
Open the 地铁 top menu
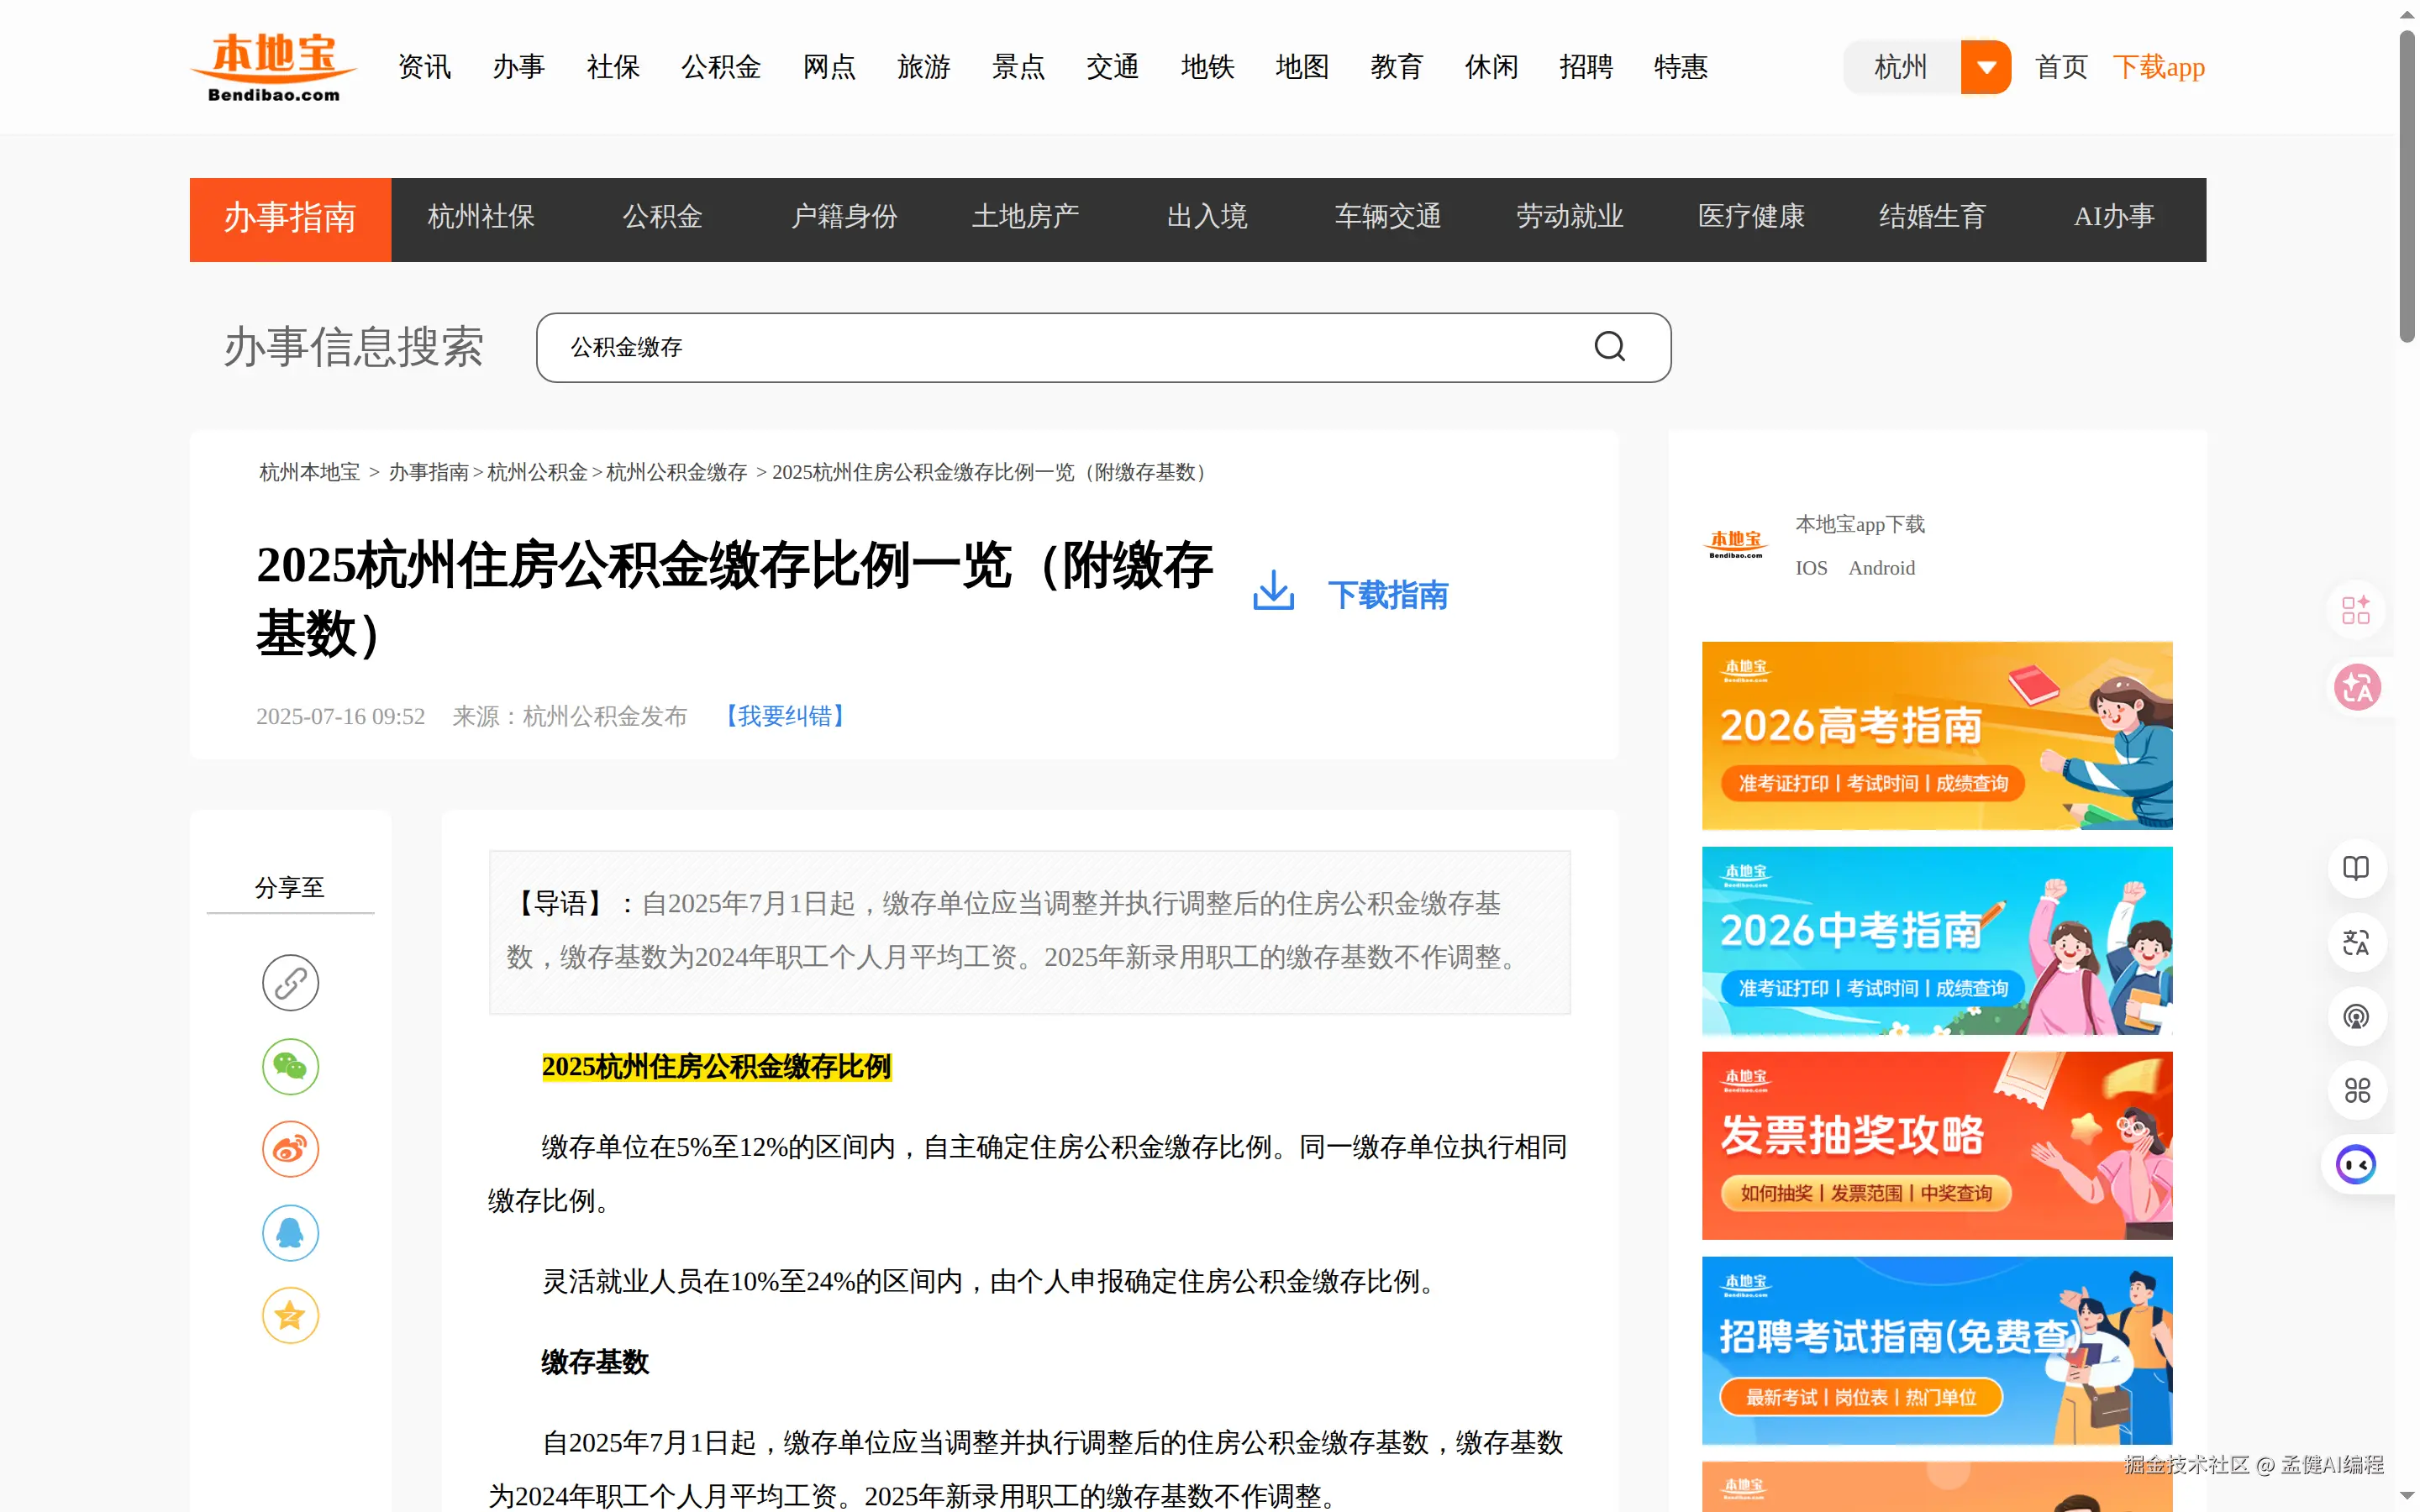(1207, 67)
